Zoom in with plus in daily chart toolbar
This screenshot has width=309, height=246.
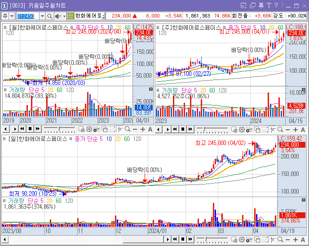pos(296,240)
